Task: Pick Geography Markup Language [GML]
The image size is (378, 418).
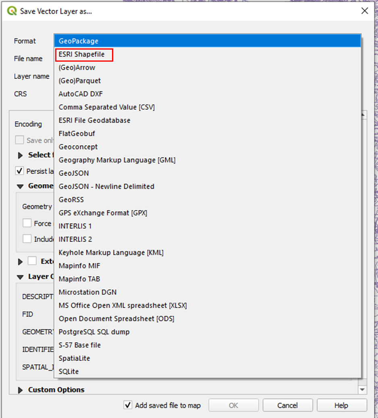Action: tap(208, 160)
